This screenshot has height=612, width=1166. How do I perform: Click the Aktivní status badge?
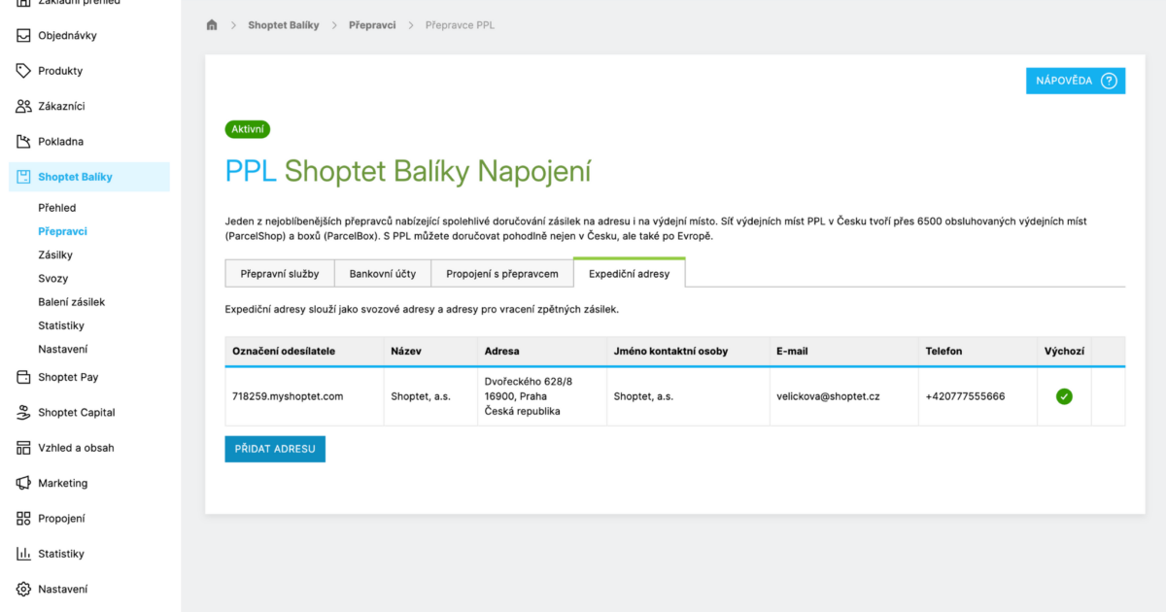248,129
